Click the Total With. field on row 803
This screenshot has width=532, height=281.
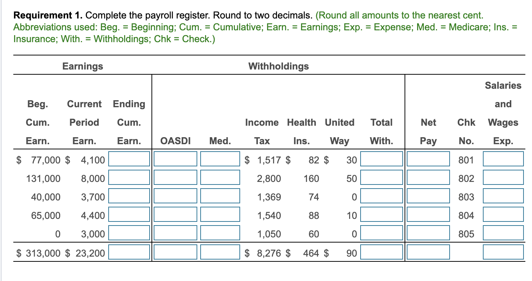(x=382, y=196)
